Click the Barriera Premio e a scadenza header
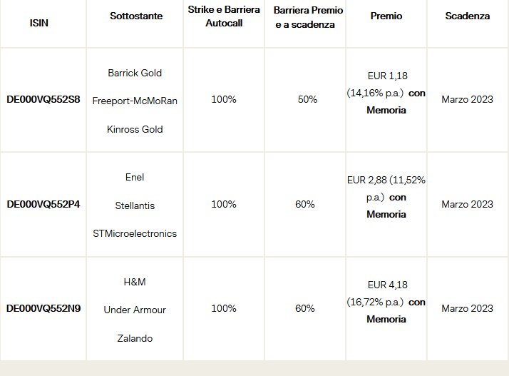The image size is (509, 376). (x=308, y=17)
